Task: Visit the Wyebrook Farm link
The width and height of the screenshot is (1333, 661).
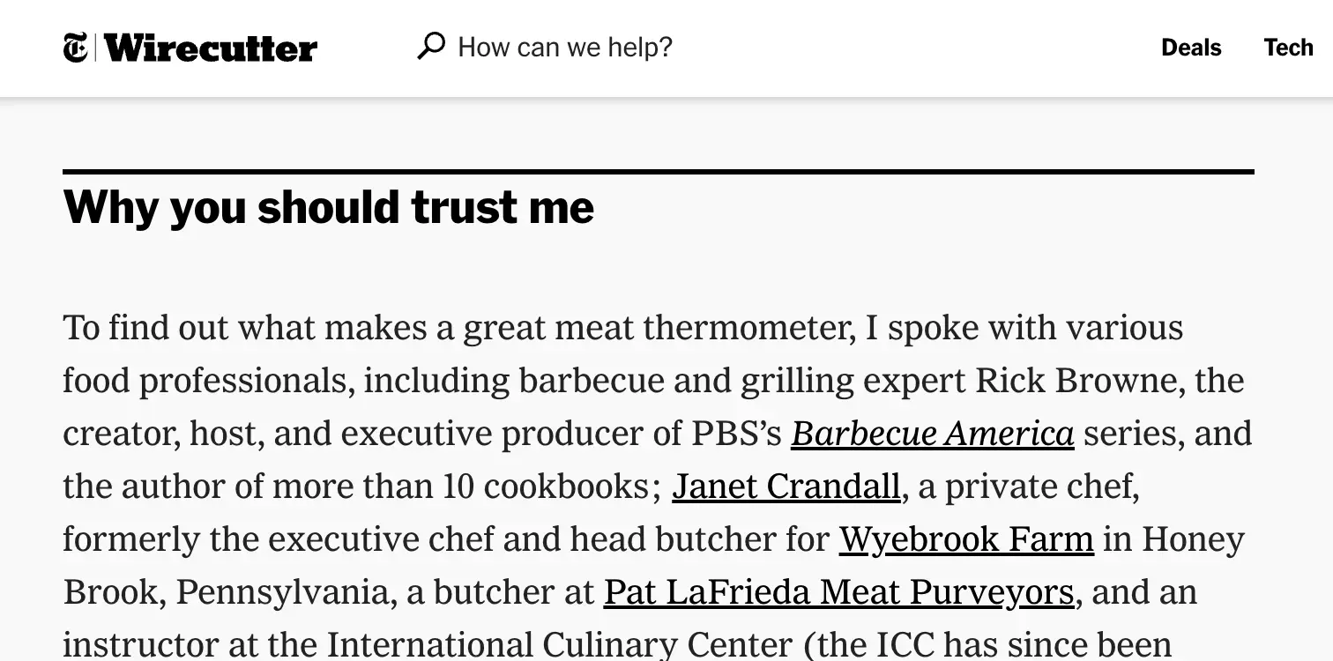Action: [965, 539]
